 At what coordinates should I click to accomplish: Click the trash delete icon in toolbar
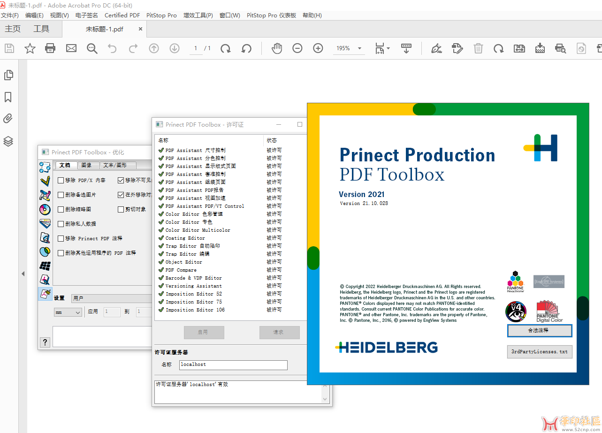pyautogui.click(x=478, y=48)
